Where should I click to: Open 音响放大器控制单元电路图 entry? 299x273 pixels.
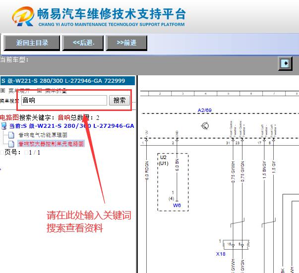pyautogui.click(x=51, y=144)
